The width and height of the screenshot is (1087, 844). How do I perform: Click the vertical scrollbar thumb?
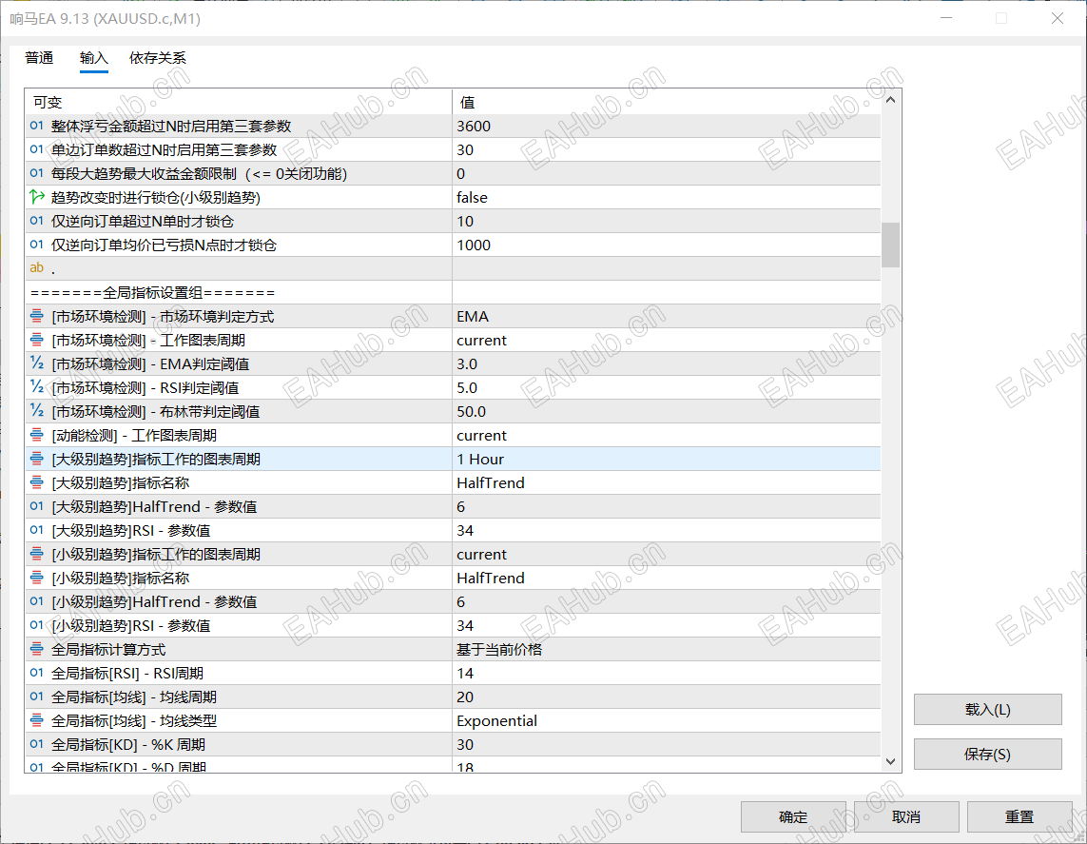[891, 245]
